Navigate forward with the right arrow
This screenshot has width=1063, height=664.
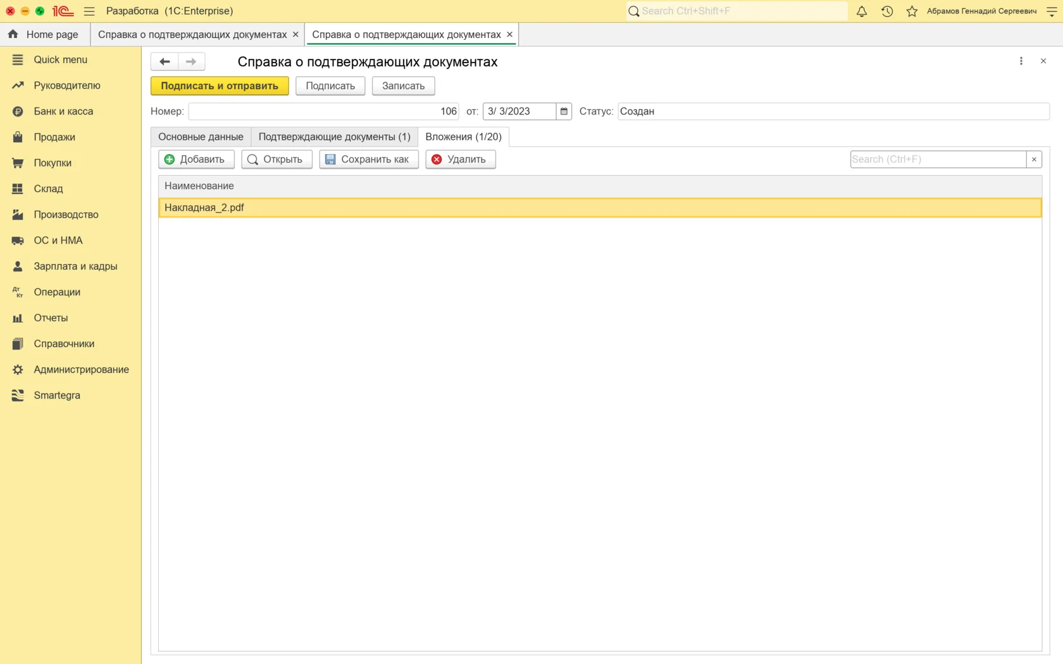pos(191,61)
